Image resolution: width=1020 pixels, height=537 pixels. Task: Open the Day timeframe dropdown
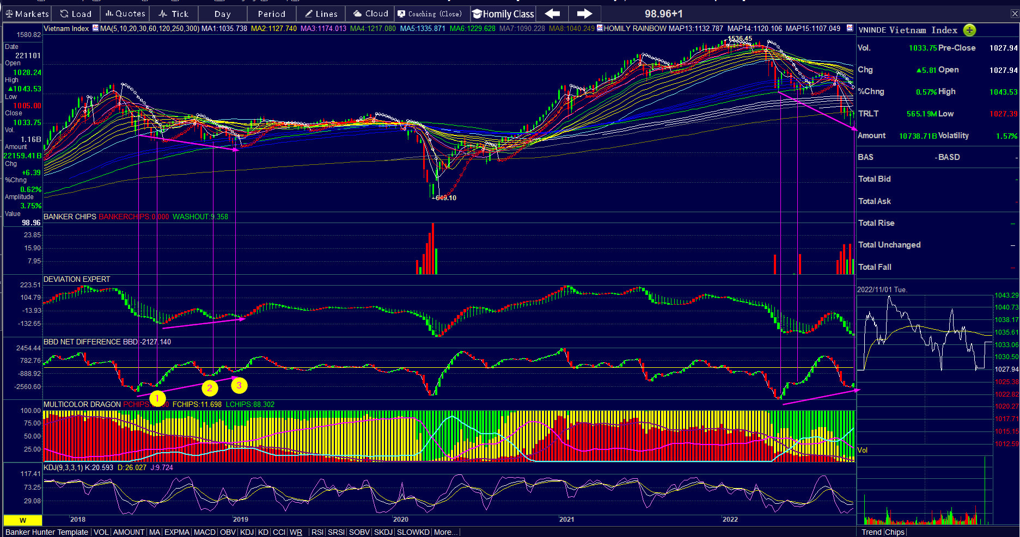(222, 14)
